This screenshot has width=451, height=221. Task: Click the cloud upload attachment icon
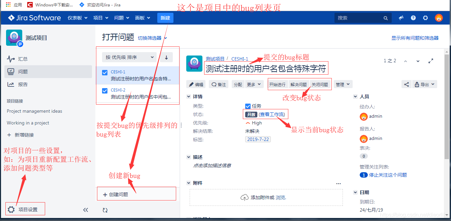click(x=245, y=197)
